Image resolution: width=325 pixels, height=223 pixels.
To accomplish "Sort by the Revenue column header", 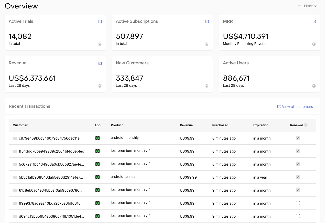I will [x=186, y=125].
